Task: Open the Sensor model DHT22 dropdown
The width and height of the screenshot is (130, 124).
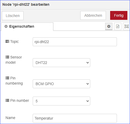Action: coord(61,63)
